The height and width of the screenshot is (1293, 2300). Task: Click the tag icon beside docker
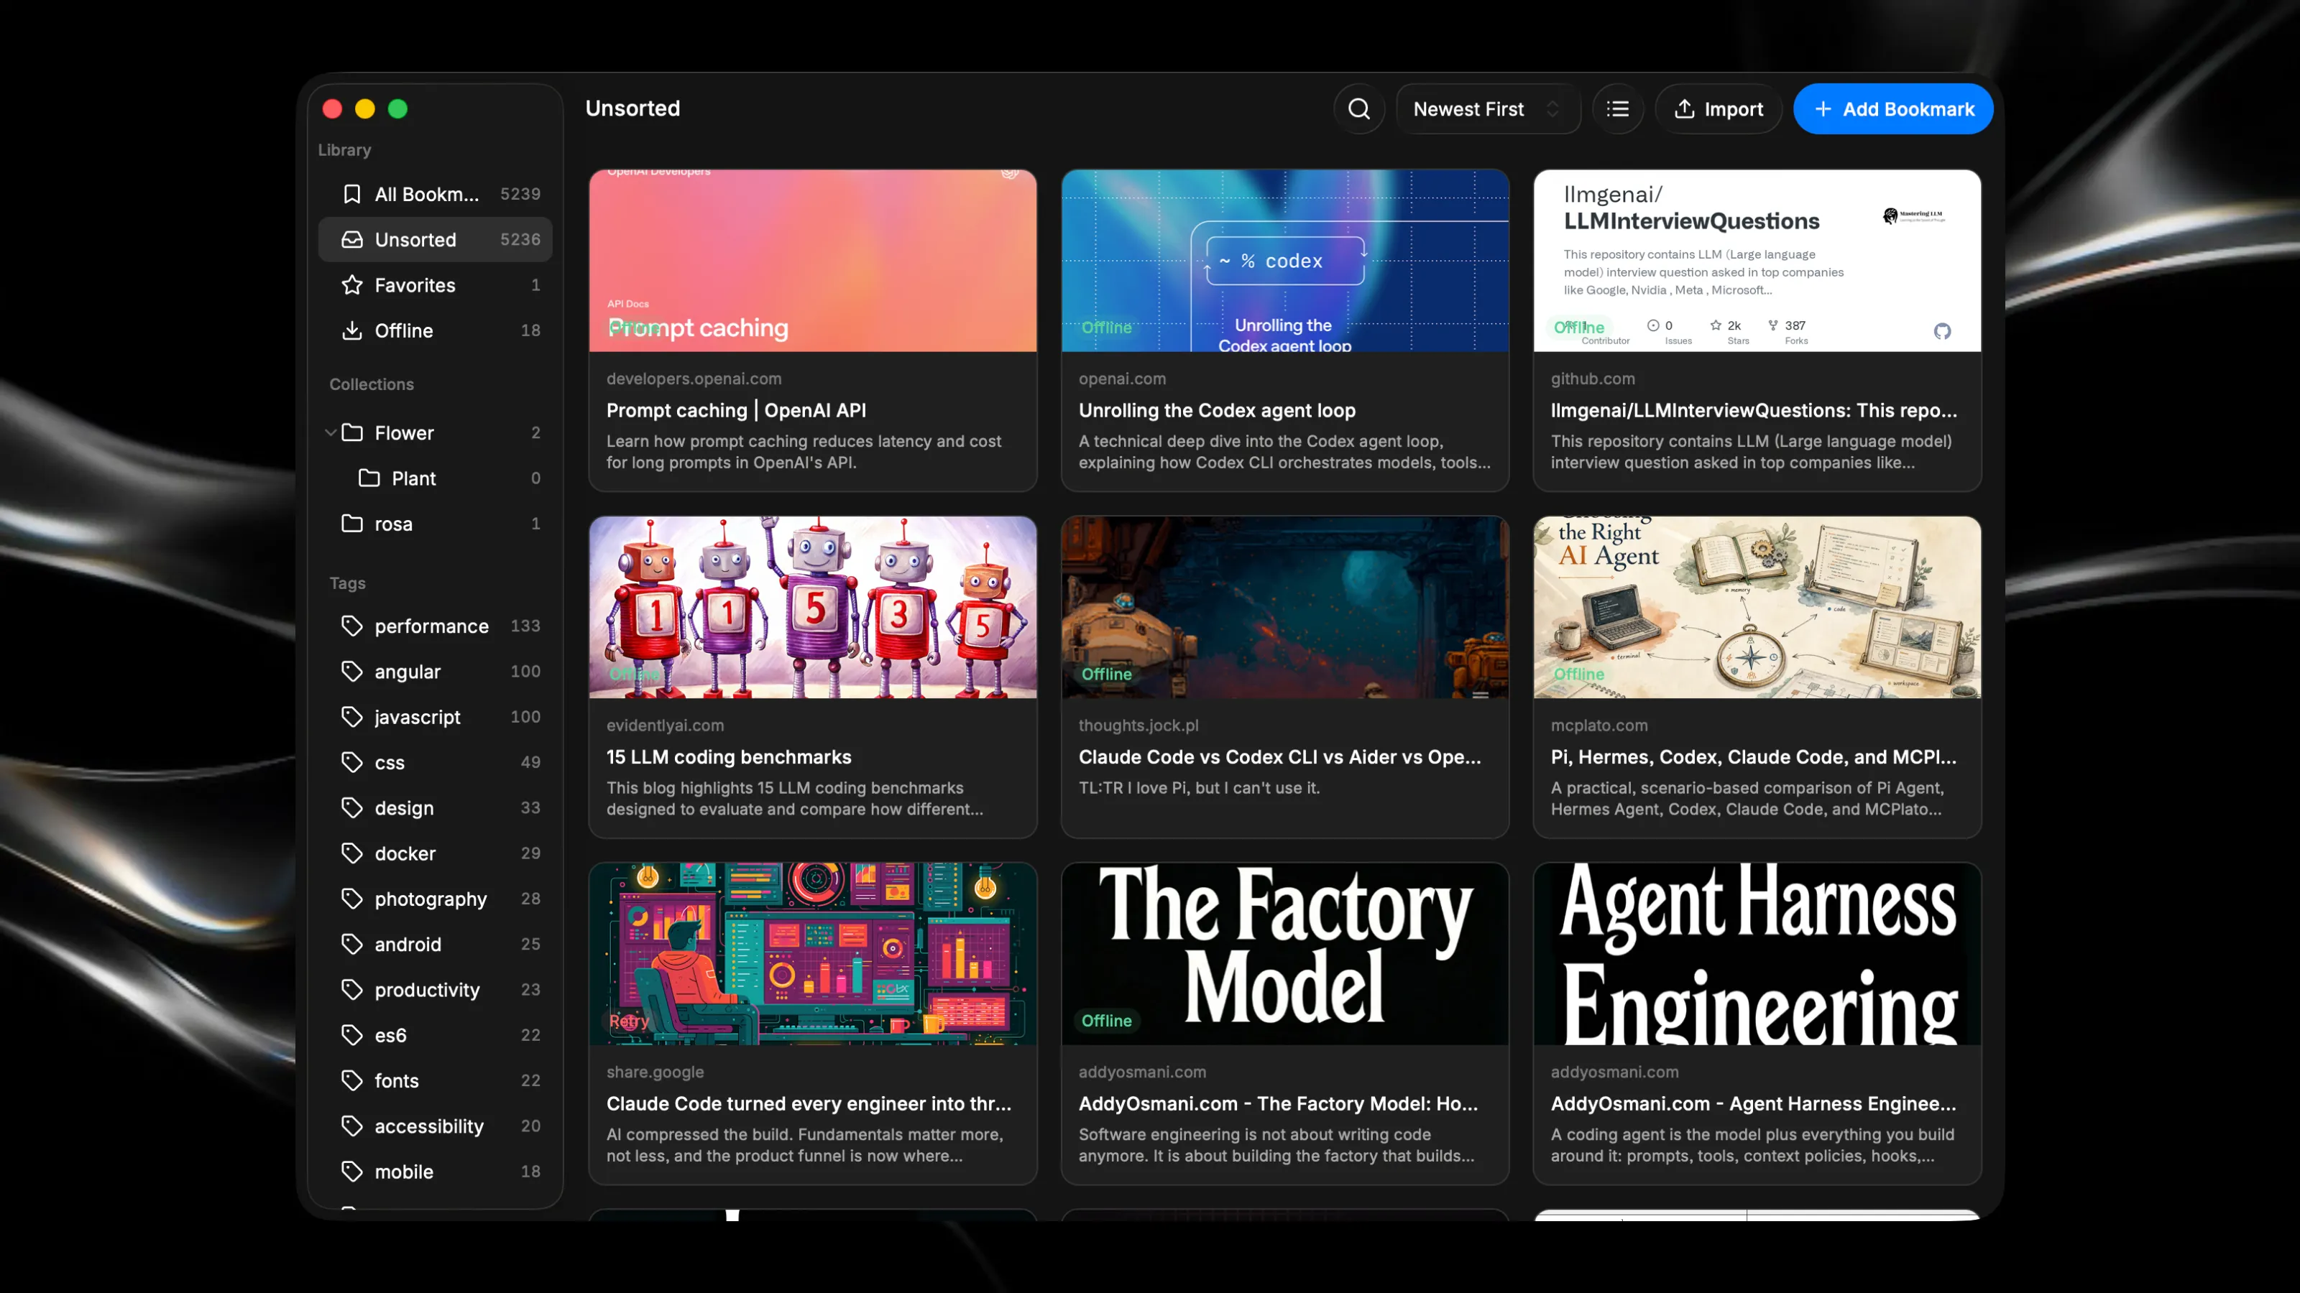(351, 853)
